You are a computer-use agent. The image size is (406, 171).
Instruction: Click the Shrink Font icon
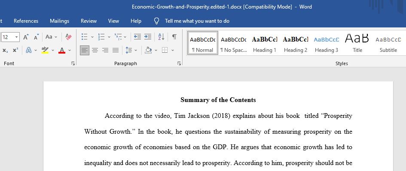pos(37,37)
